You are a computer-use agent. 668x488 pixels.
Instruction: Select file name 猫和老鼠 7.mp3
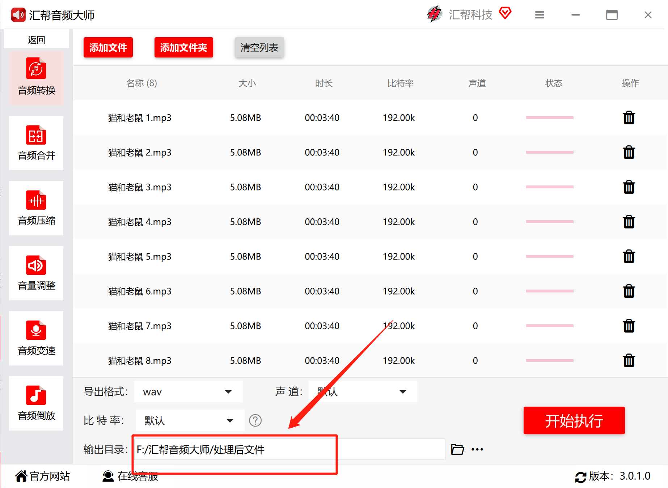[x=140, y=326]
